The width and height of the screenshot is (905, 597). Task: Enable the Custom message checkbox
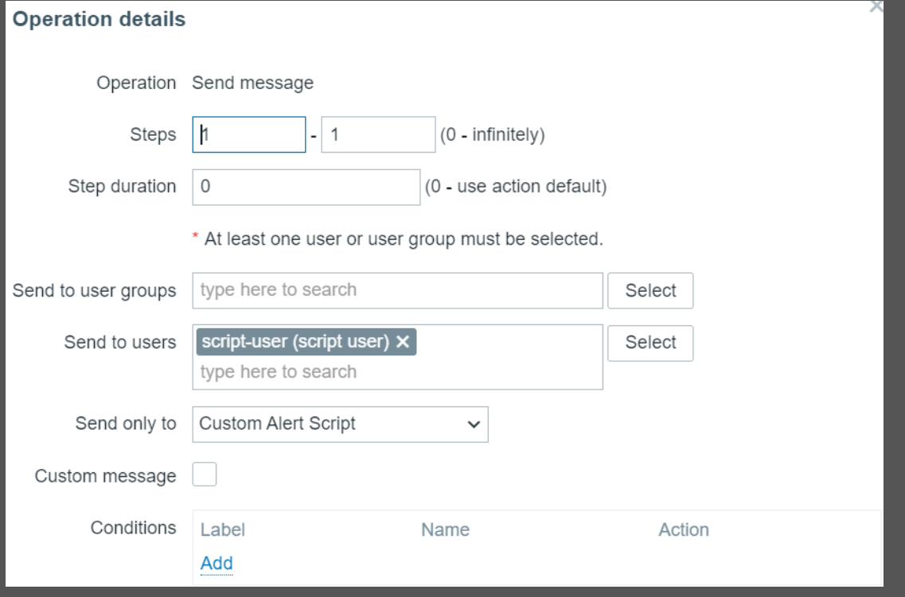tap(205, 476)
